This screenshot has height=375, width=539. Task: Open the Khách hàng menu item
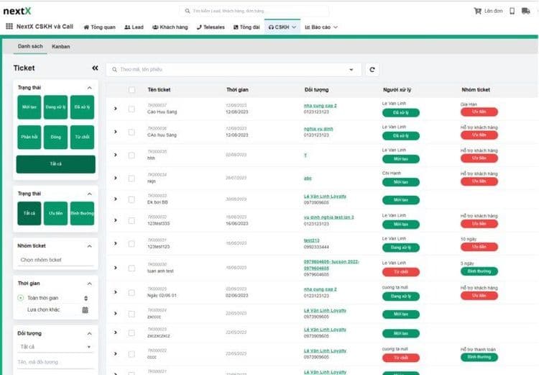pyautogui.click(x=170, y=27)
